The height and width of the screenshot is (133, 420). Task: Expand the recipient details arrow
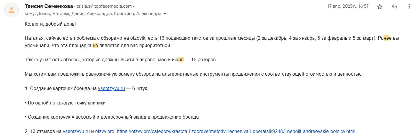(165, 14)
